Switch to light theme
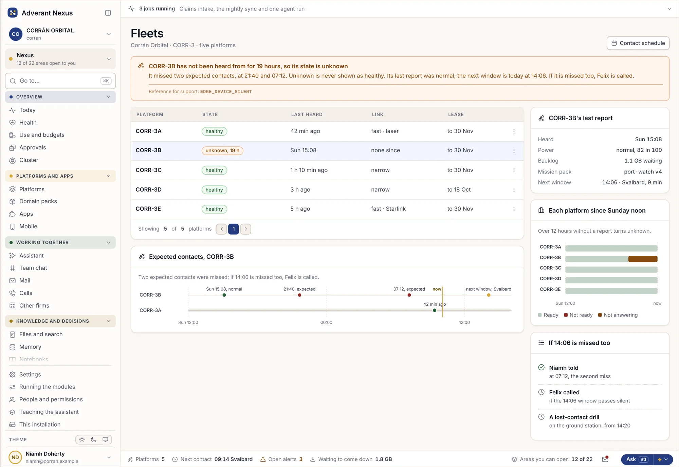The width and height of the screenshot is (679, 467). click(82, 439)
